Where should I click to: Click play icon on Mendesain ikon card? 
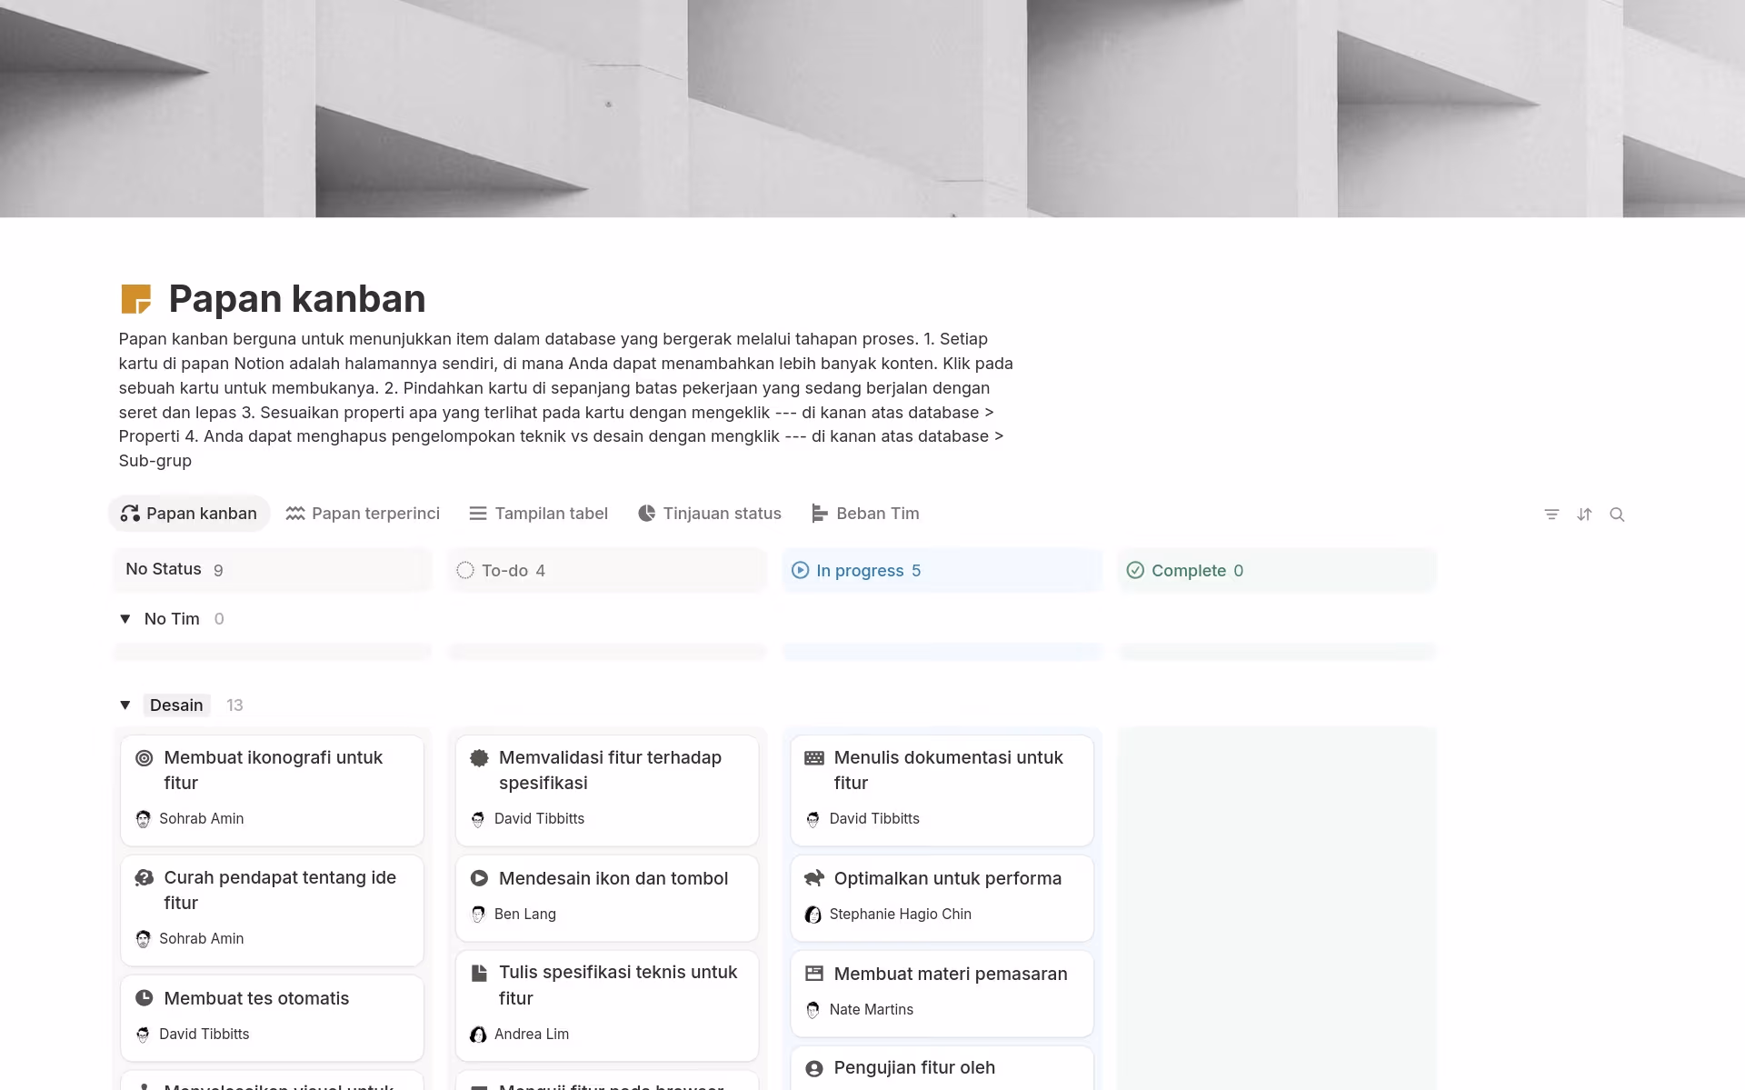tap(479, 878)
